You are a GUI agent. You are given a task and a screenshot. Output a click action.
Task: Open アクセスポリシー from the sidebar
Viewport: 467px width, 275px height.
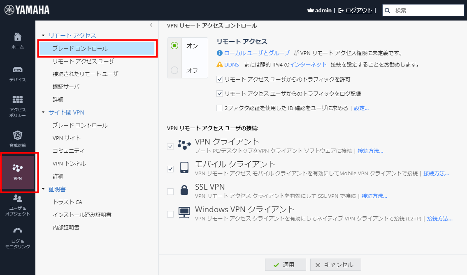(x=17, y=104)
